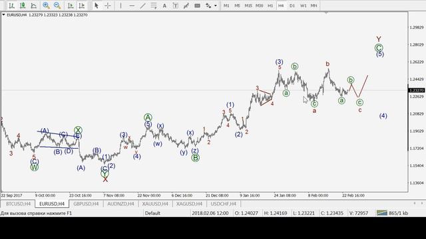The image size is (426, 239).
Task: Select the green circled A wave label
Action: (x=148, y=118)
